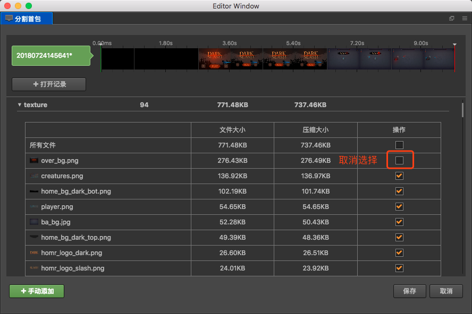Click the player.png thumbnail icon
The image size is (472, 314).
34,207
